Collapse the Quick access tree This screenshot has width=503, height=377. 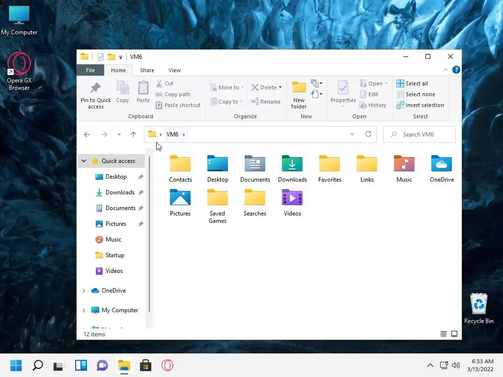tap(84, 161)
